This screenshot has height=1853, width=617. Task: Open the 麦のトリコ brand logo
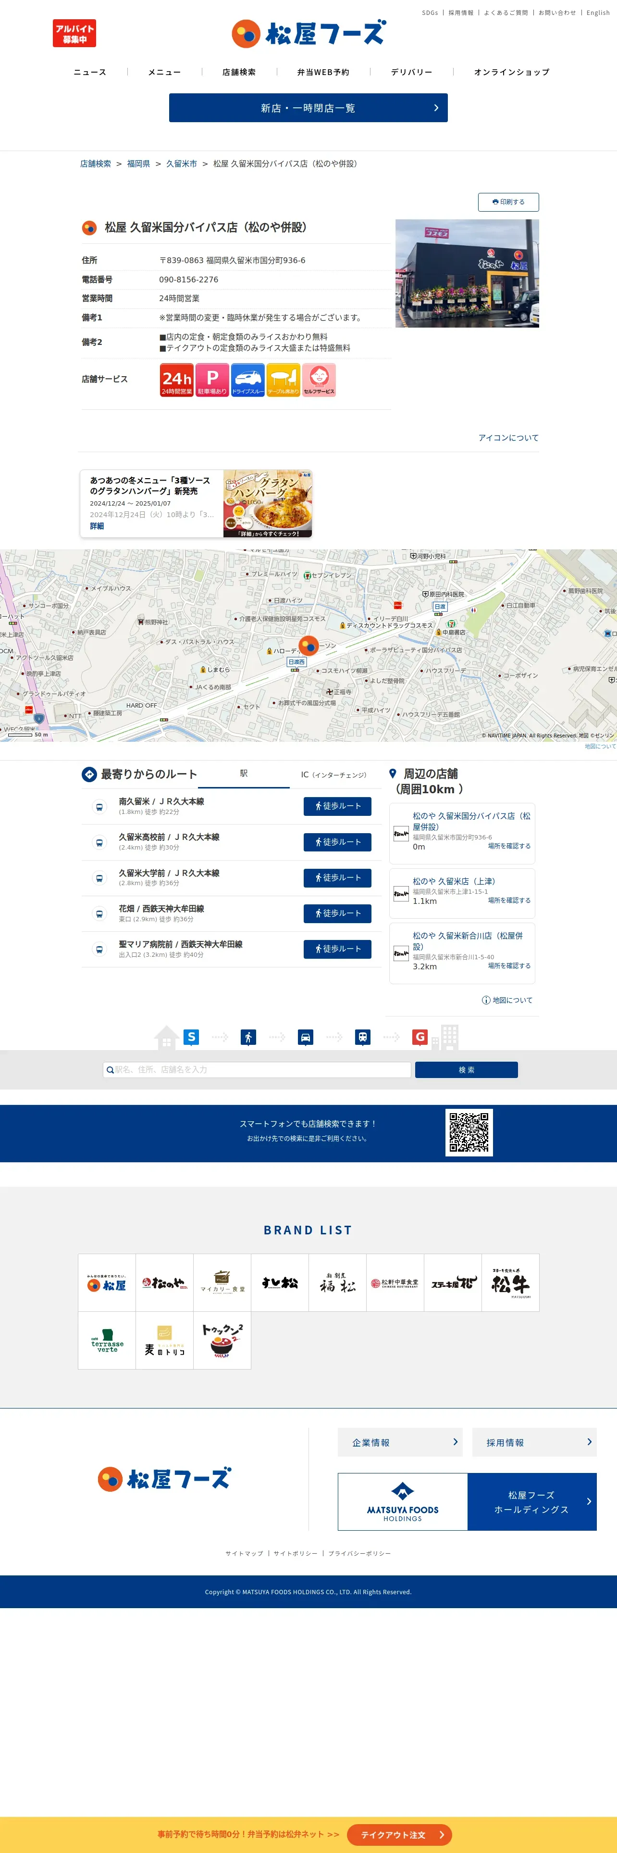tap(164, 1340)
